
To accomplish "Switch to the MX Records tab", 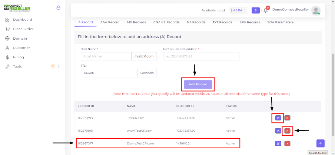I will pyautogui.click(x=136, y=22).
